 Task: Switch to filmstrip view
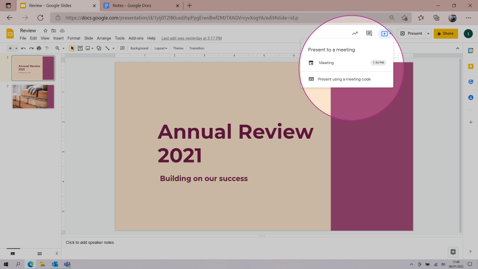[13, 253]
